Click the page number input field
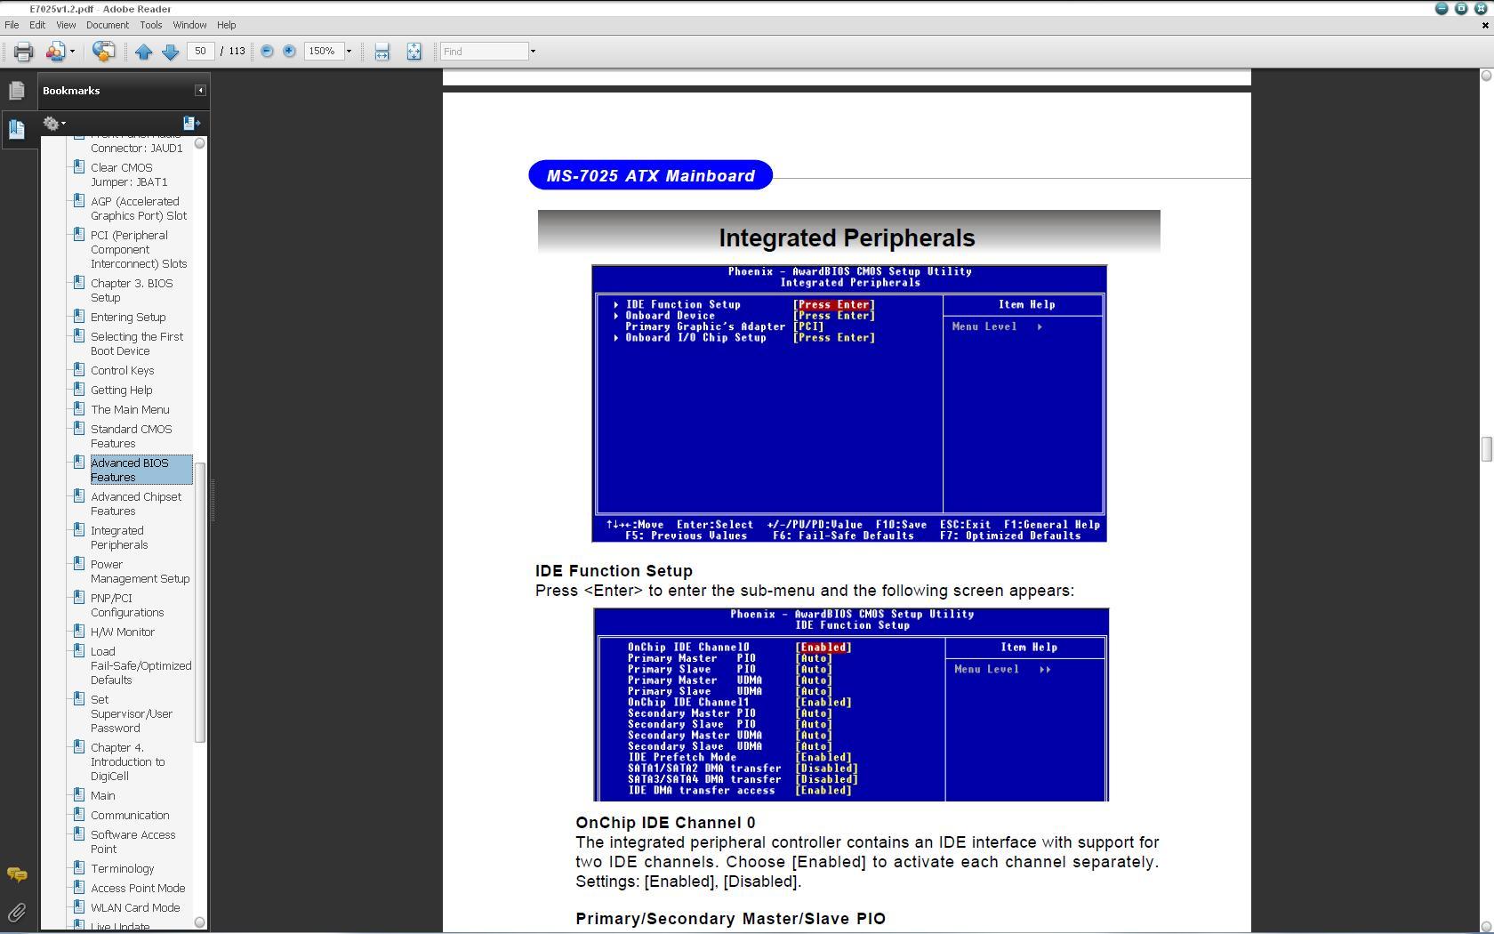 (201, 52)
